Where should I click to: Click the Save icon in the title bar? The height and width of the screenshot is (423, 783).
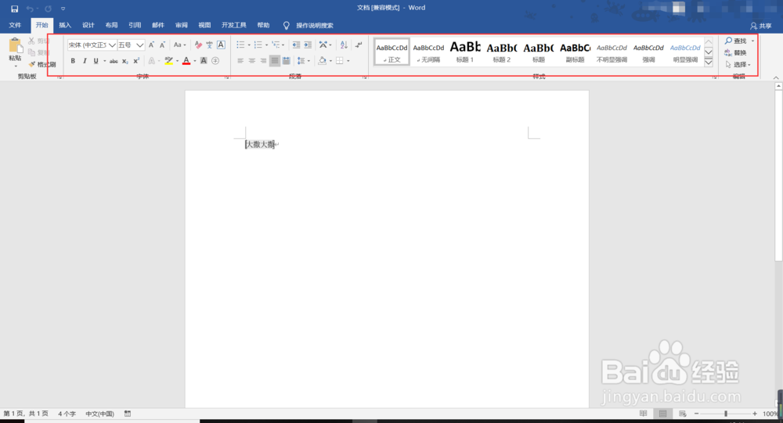tap(14, 9)
